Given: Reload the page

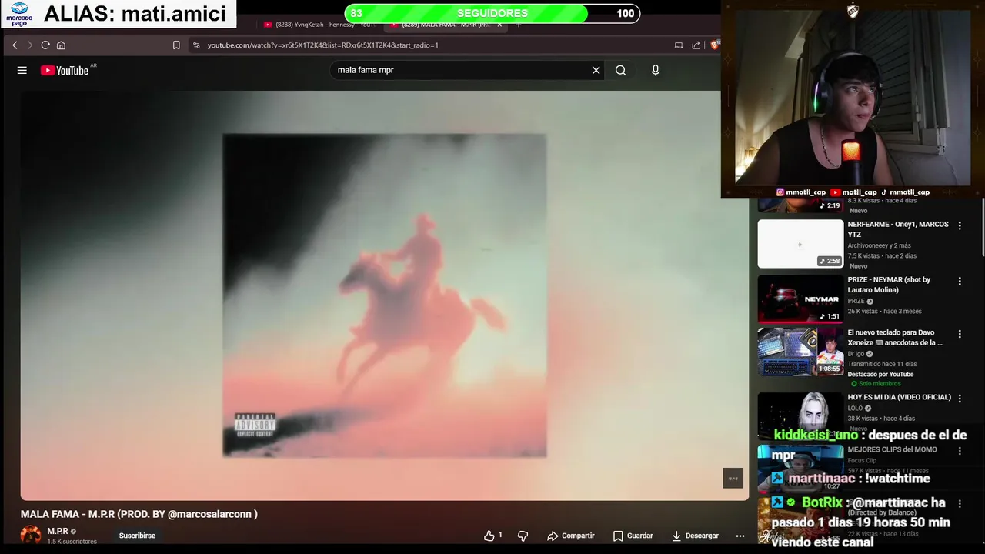Looking at the screenshot, I should click(x=45, y=45).
